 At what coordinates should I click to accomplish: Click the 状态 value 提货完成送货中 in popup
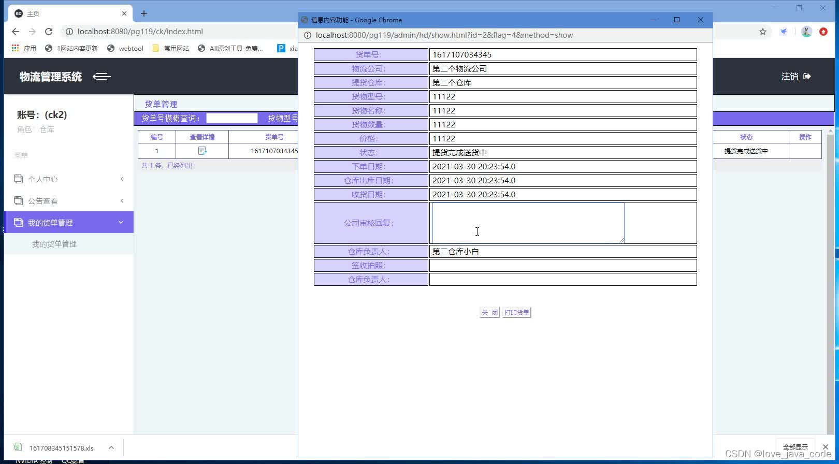point(563,152)
